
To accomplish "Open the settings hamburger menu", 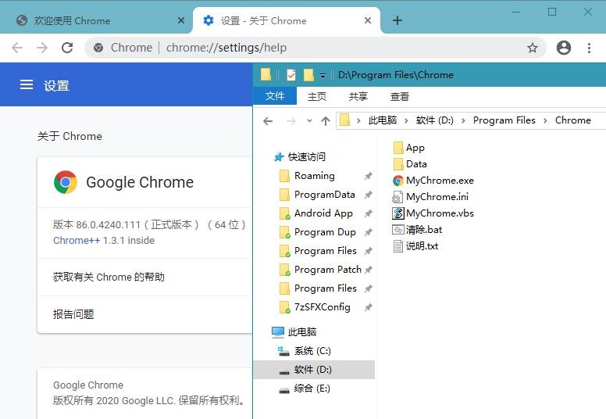I will pyautogui.click(x=27, y=85).
